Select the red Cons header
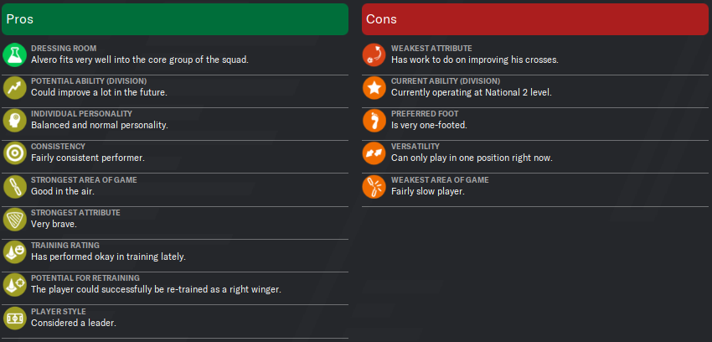 [535, 18]
